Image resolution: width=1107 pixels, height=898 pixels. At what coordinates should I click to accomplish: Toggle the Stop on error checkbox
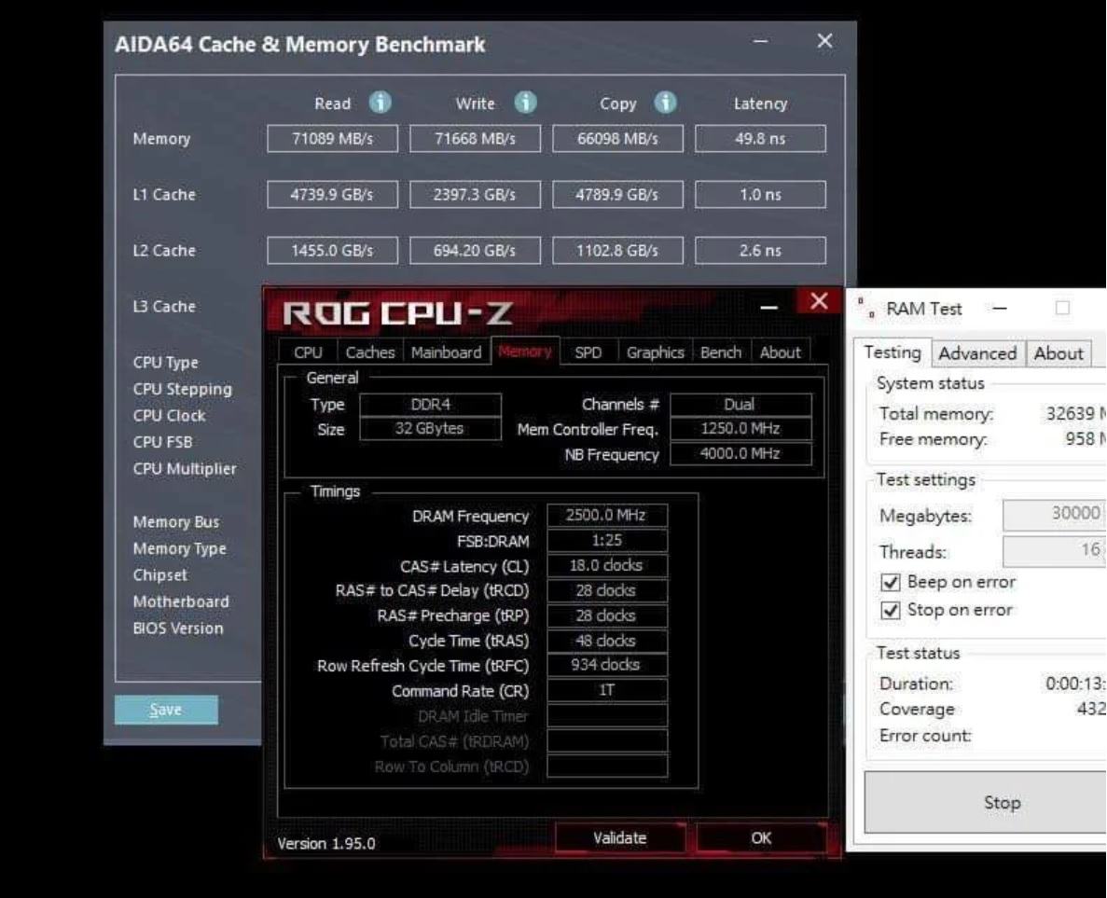tap(891, 610)
